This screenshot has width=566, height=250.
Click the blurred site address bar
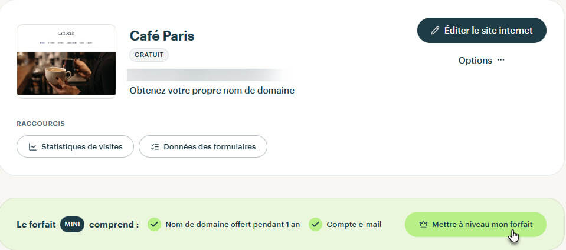click(208, 75)
